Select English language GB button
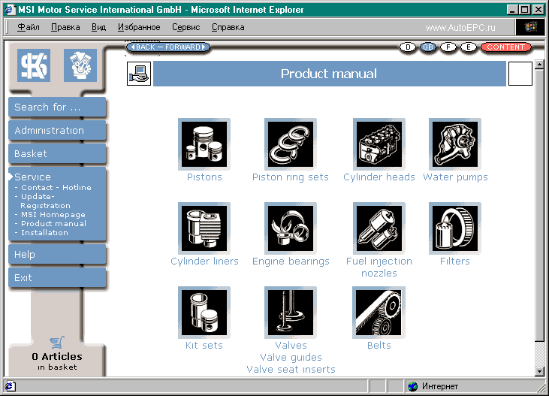 [428, 47]
